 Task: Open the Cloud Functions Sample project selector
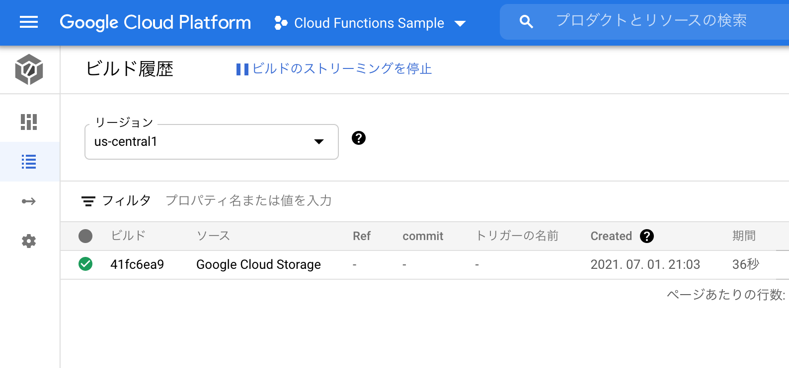point(370,23)
